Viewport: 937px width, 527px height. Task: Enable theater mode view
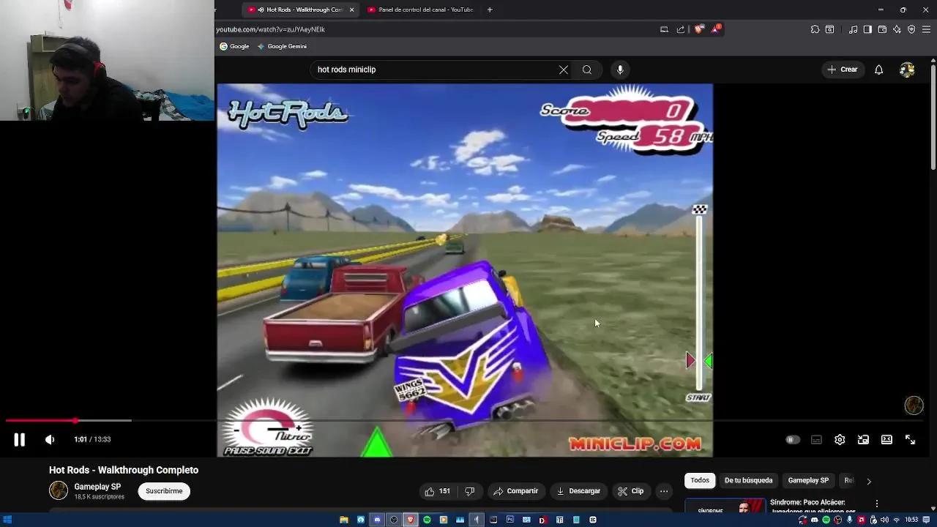(886, 440)
